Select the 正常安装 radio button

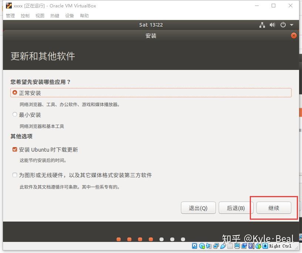point(14,93)
